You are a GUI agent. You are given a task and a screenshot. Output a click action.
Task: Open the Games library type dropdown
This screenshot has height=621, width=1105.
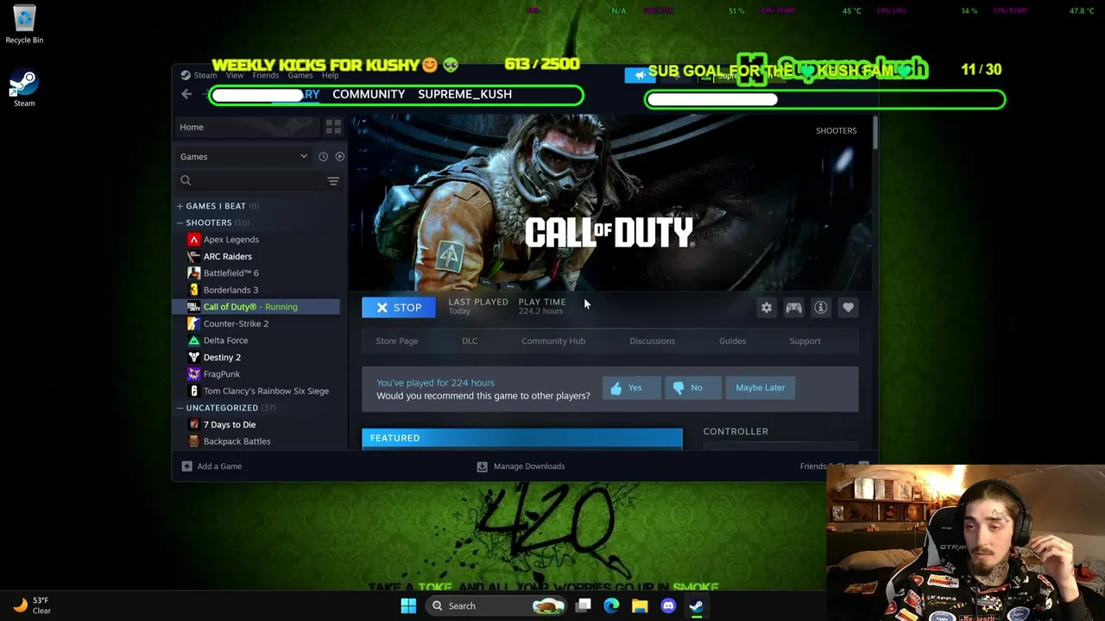(243, 157)
